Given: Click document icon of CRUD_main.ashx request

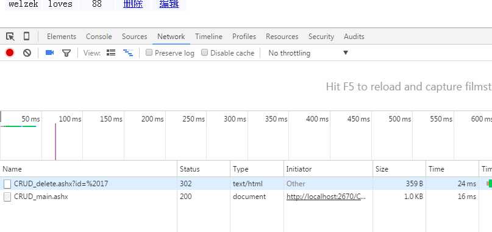Looking at the screenshot, I should (x=7, y=197).
